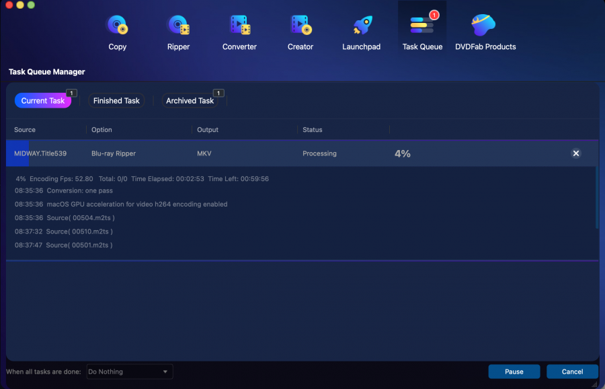This screenshot has height=389, width=605.
Task: Click the Status column header
Action: [313, 130]
